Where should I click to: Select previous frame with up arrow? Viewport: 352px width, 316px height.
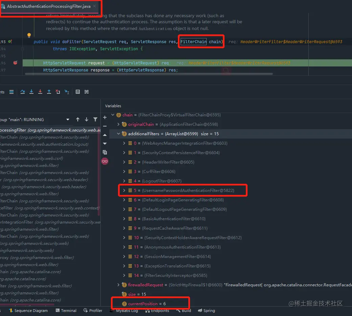click(78, 120)
